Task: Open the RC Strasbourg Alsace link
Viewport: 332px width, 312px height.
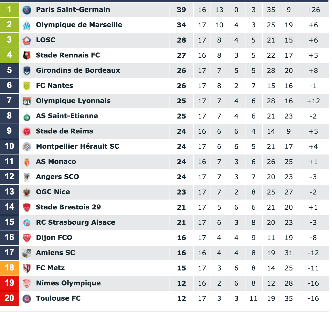Action: click(75, 222)
